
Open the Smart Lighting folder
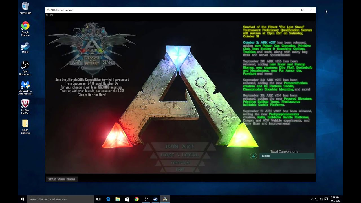coord(25,127)
